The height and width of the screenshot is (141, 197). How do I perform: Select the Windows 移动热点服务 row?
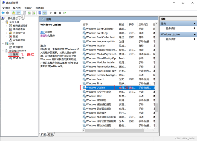(118, 125)
